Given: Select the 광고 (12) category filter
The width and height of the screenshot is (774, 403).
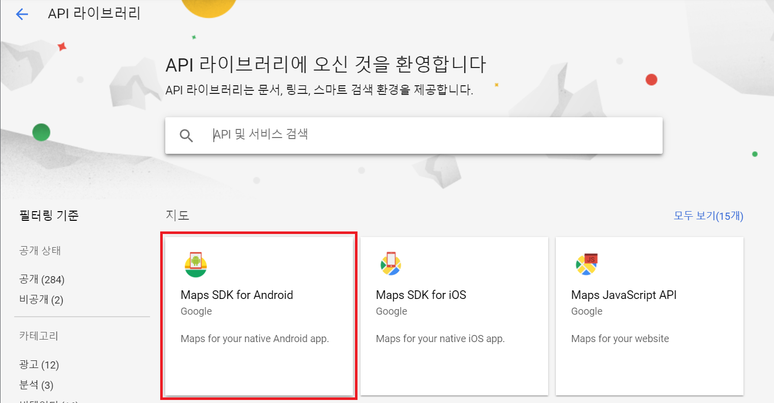Looking at the screenshot, I should pos(39,365).
